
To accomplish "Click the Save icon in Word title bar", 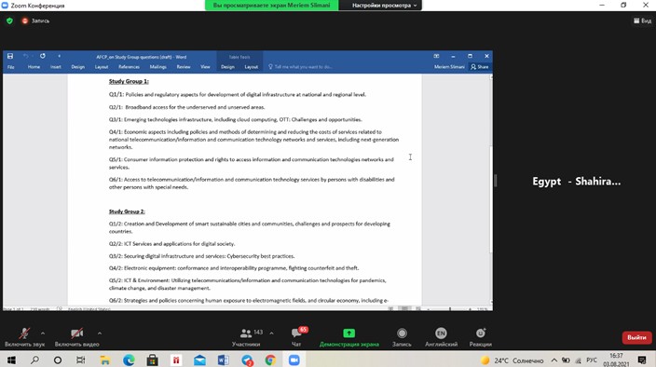I will (x=10, y=56).
